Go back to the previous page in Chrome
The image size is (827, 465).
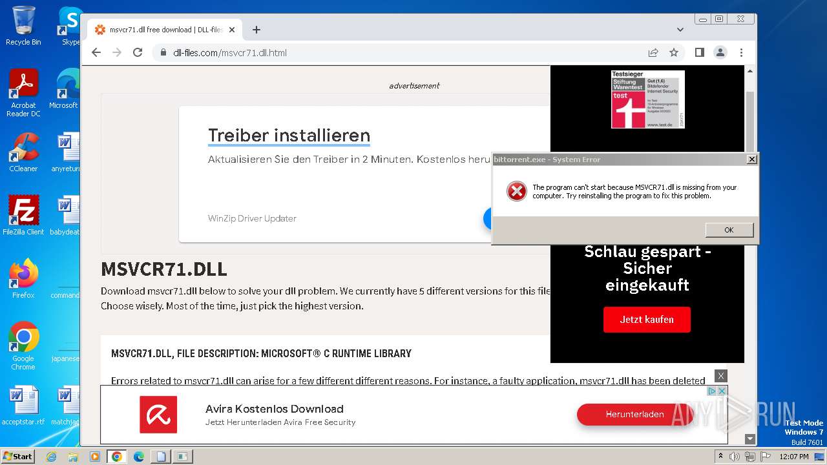(x=96, y=52)
